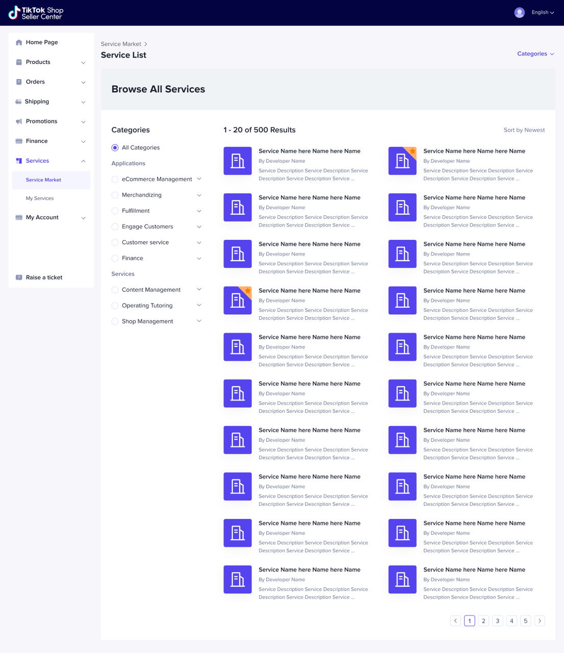This screenshot has width=564, height=653.
Task: Open My Services in the sidebar
Action: tap(40, 198)
